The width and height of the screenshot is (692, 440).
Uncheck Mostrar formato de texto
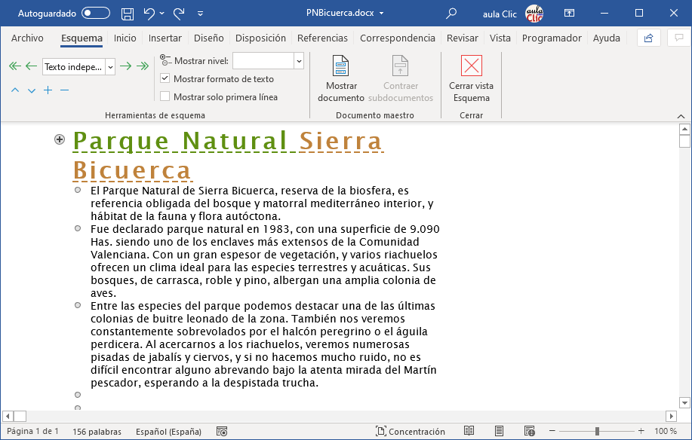coord(164,79)
